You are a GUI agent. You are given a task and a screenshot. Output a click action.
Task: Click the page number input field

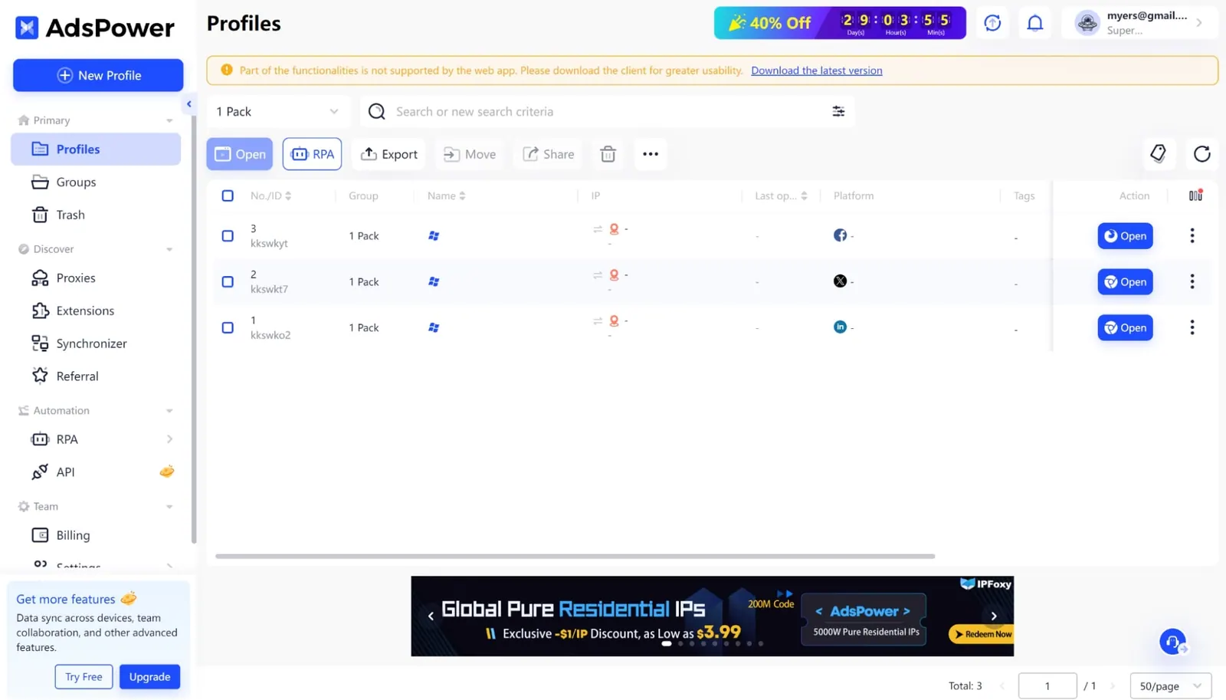coord(1047,685)
